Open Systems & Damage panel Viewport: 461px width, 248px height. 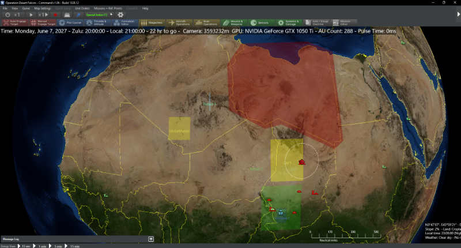pyautogui.click(x=289, y=22)
